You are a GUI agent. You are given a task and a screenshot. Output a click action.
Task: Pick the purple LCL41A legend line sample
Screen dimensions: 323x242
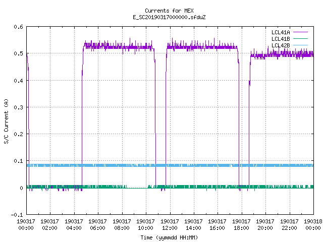click(300, 32)
